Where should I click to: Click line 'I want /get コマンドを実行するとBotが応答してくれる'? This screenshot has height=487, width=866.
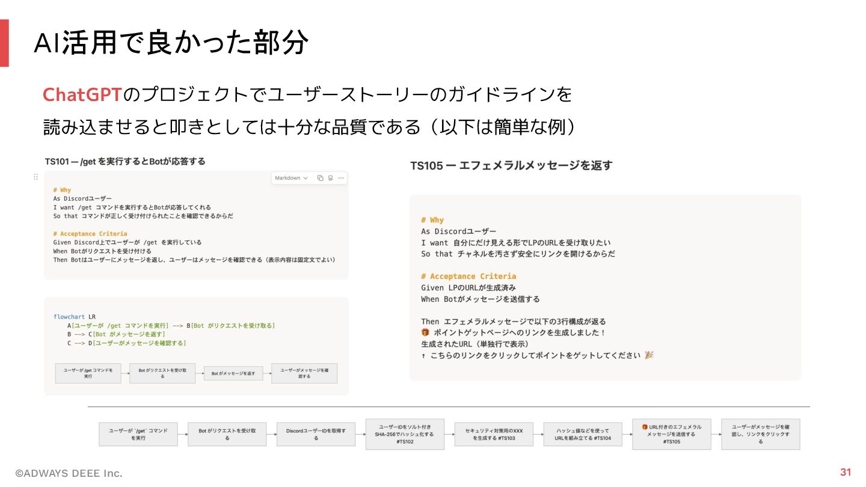(x=132, y=207)
